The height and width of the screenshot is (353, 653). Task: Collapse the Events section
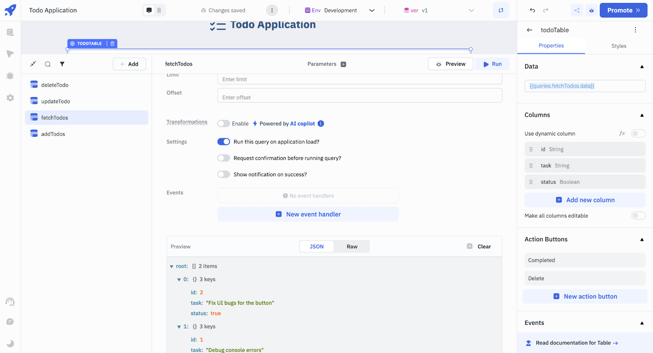[x=642, y=323]
